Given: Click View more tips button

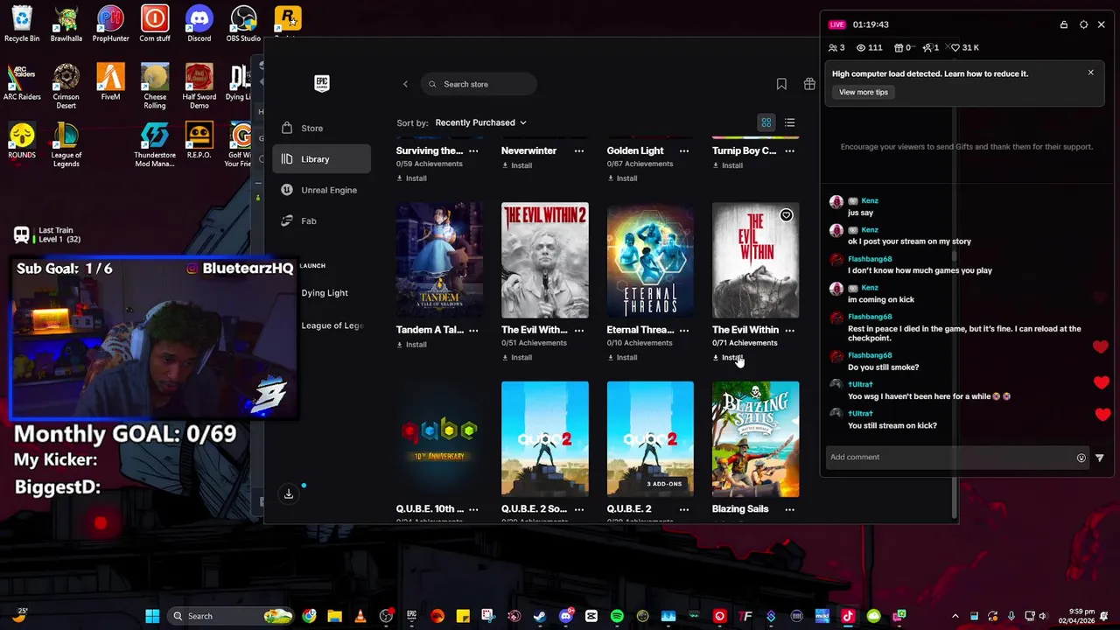Looking at the screenshot, I should (863, 92).
